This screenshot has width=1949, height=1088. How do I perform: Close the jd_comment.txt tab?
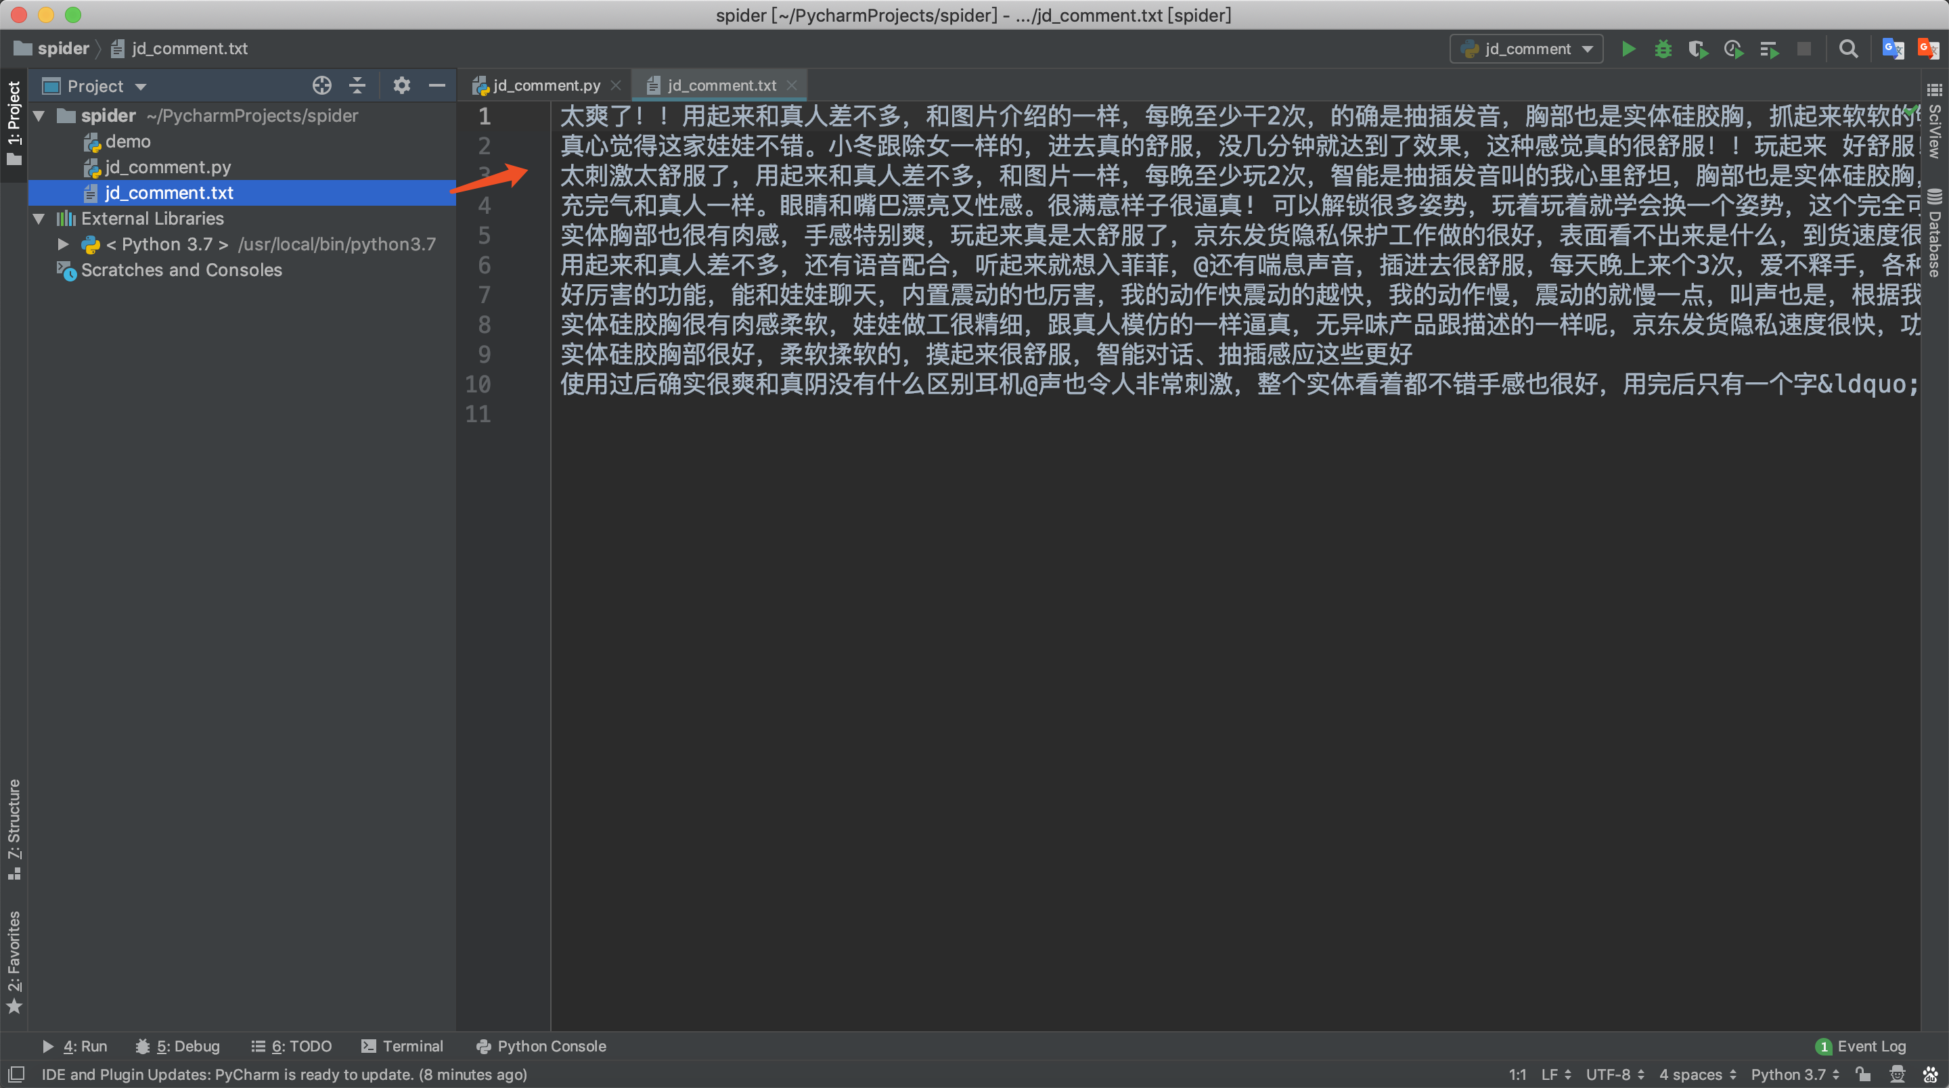(x=791, y=85)
